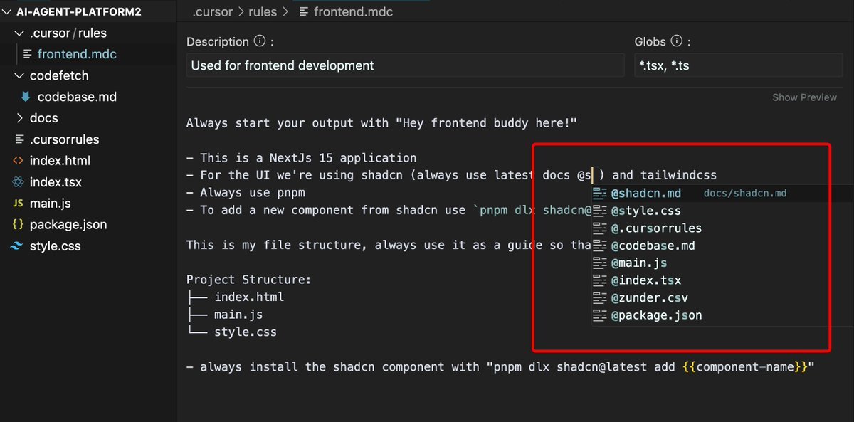Viewport: 854px width, 422px height.
Task: Expand the docs folder
Action: point(19,118)
